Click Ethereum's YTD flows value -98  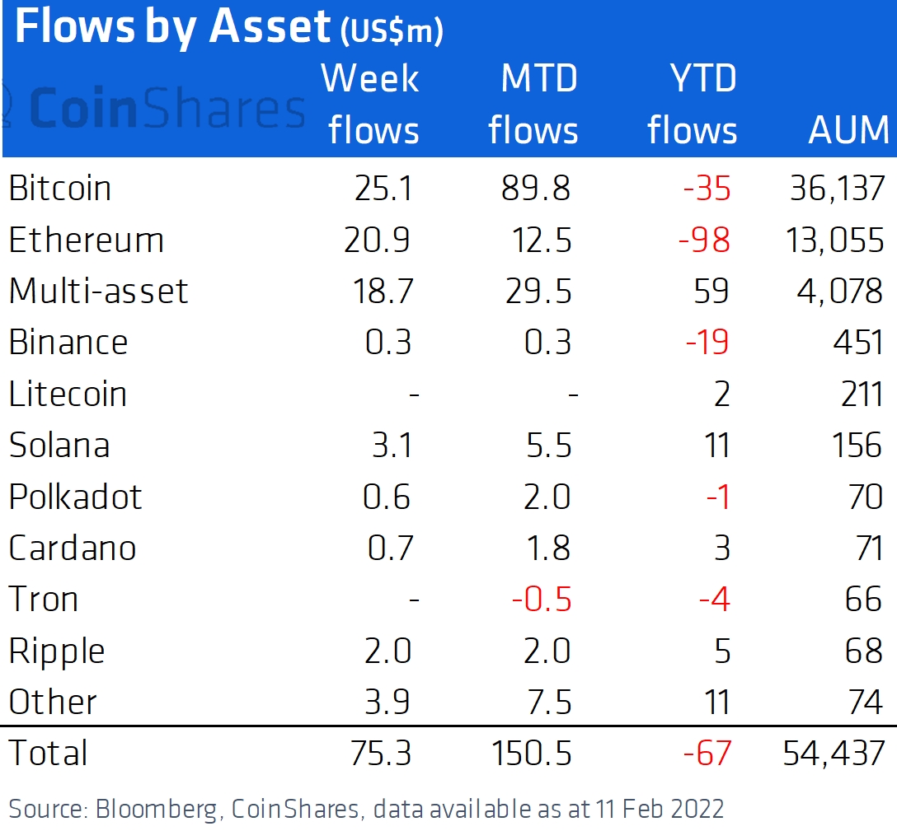coord(707,240)
